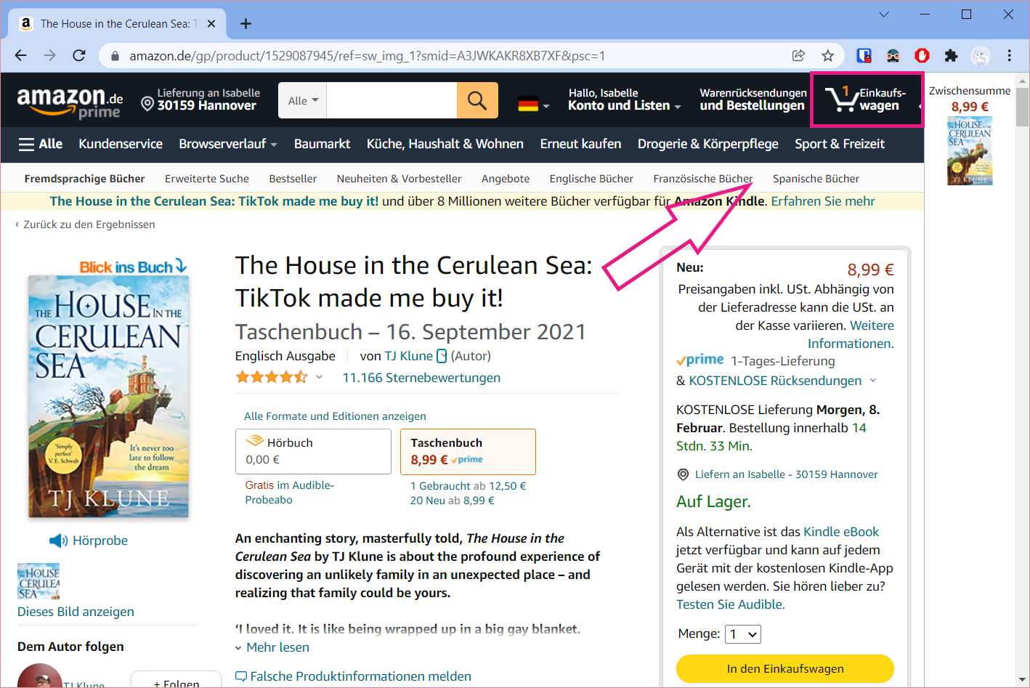
Task: Open the browser extensions puzzle icon
Action: [x=951, y=55]
